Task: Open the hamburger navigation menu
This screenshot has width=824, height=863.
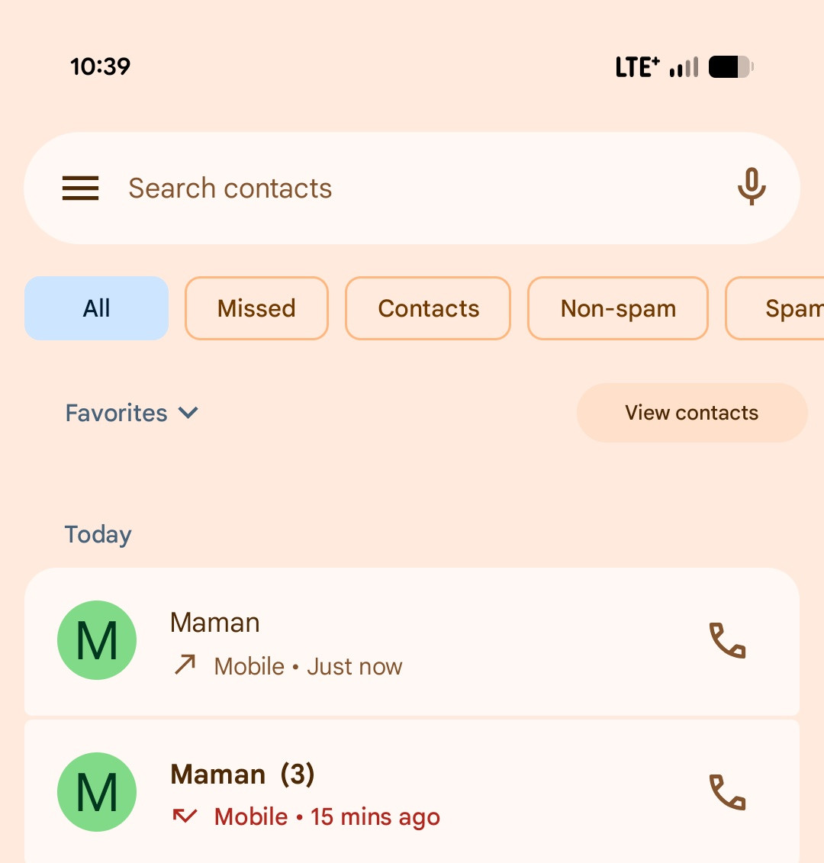Action: [80, 188]
